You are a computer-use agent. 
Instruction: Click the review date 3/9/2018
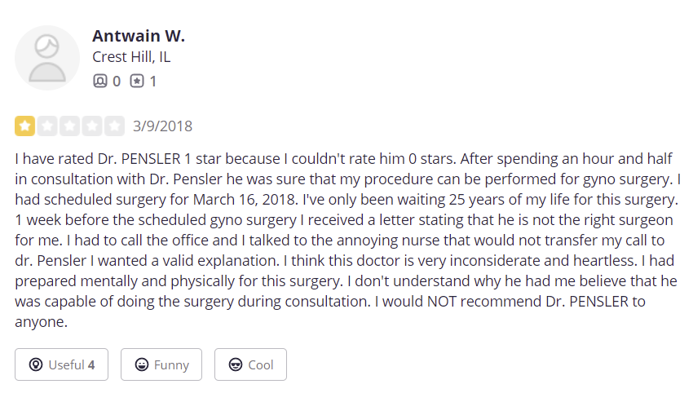pos(162,126)
